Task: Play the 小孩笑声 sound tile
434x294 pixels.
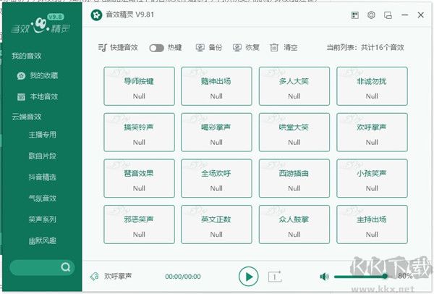Action: (x=372, y=178)
